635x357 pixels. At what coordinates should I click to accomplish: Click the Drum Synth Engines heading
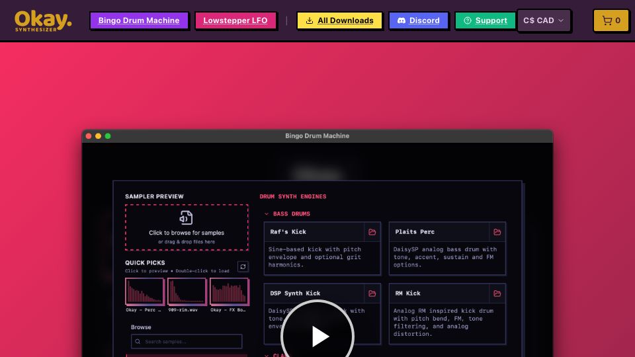[x=293, y=196]
